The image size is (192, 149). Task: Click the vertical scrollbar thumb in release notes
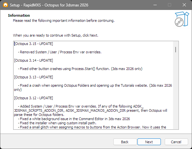coord(176,49)
